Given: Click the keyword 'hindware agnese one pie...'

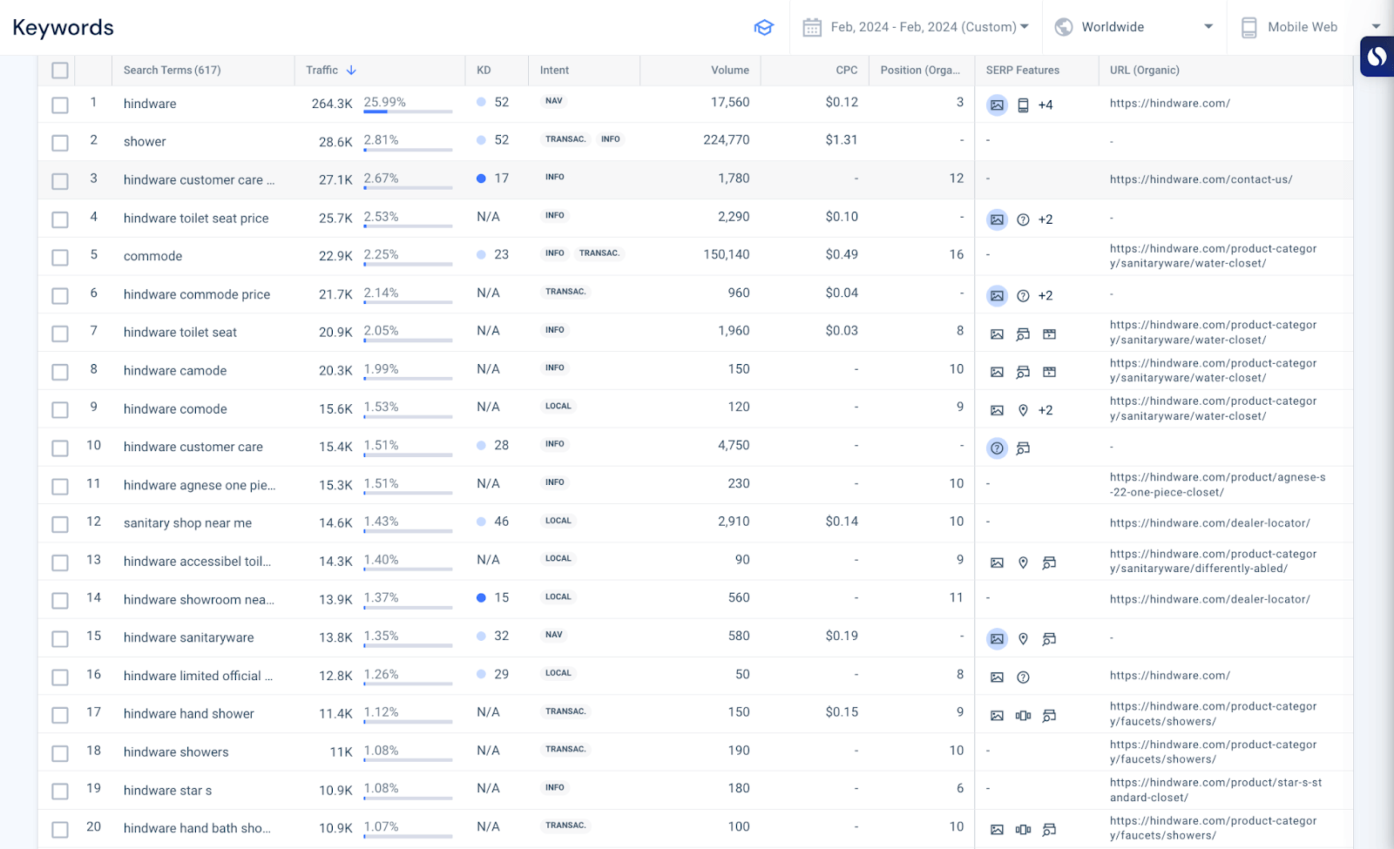Looking at the screenshot, I should pos(200,485).
